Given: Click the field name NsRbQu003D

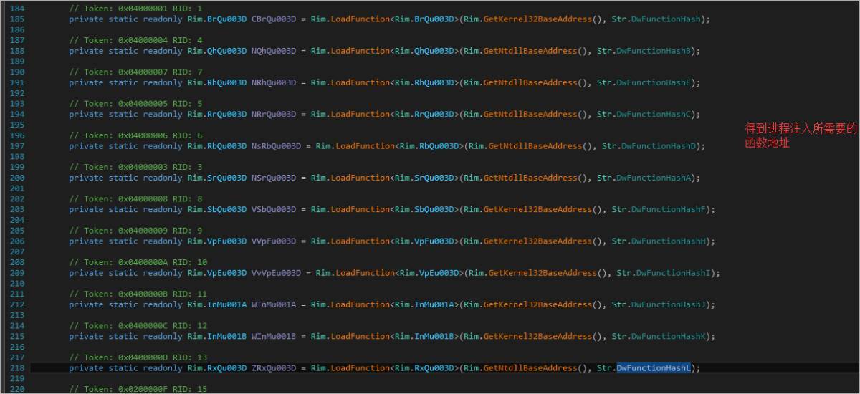Looking at the screenshot, I should (x=276, y=145).
